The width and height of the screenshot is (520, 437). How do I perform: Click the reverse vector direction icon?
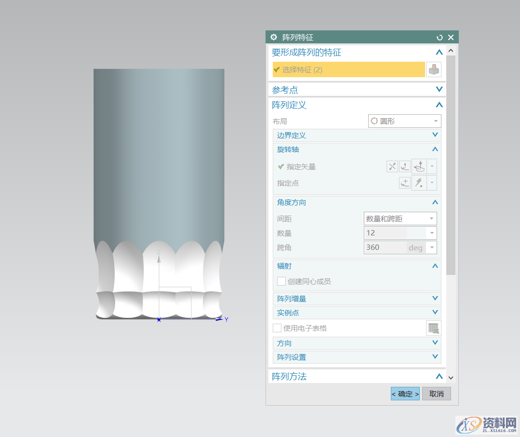(x=392, y=167)
